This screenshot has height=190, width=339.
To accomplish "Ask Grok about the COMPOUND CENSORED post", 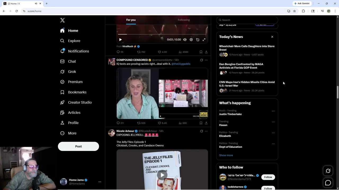I will (202, 60).
